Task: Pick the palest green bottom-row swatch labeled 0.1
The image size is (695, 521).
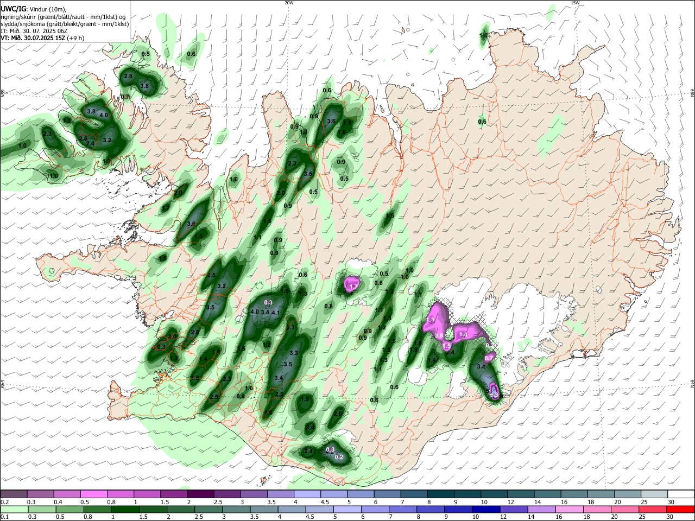Action: (x=14, y=509)
